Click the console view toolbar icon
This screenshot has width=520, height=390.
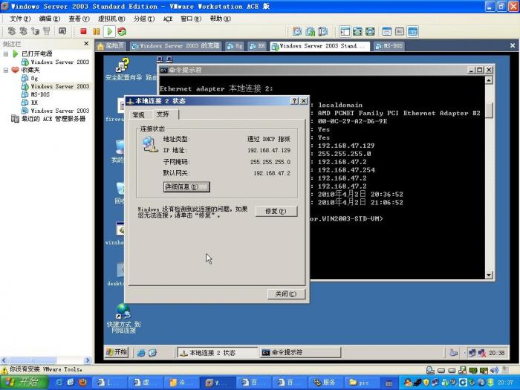412,31
